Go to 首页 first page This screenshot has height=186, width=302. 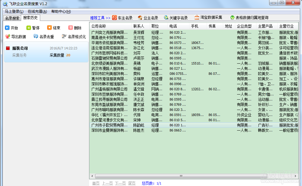point(96,183)
